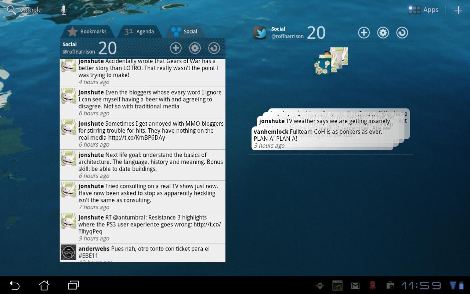Go to the Home screen
470x294 pixels.
coord(44,285)
